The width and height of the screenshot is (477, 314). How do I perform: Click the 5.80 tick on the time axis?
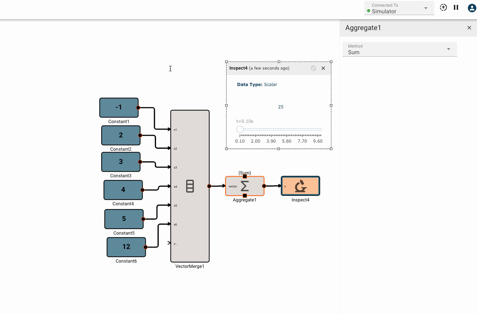pos(286,141)
